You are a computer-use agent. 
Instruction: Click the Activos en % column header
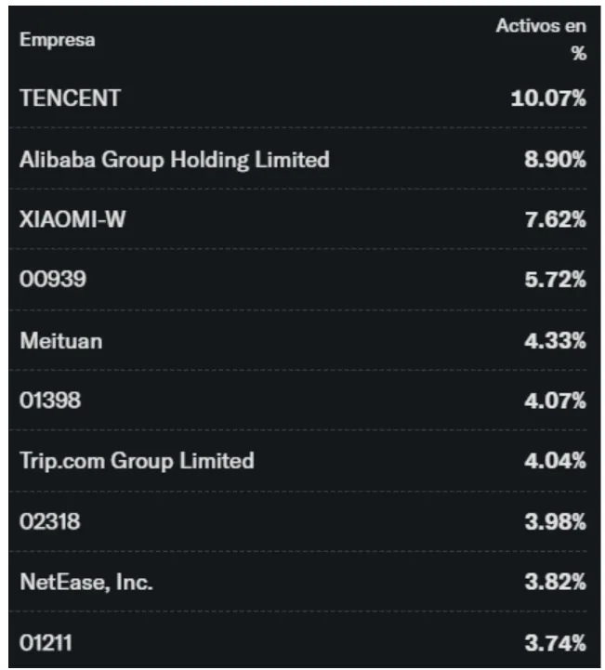pyautogui.click(x=541, y=39)
